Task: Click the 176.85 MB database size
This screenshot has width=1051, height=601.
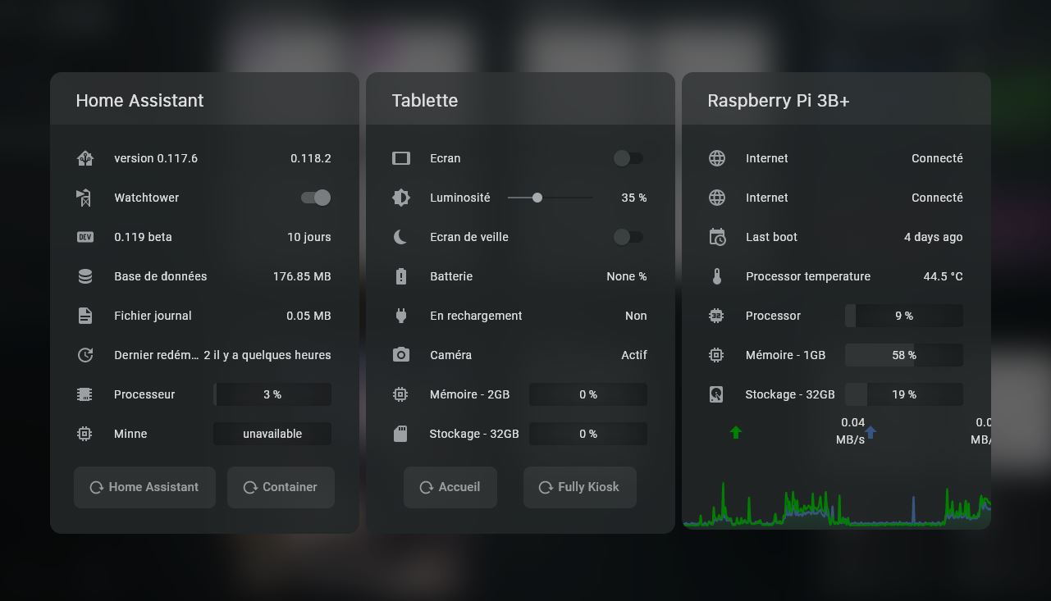Action: pyautogui.click(x=302, y=276)
